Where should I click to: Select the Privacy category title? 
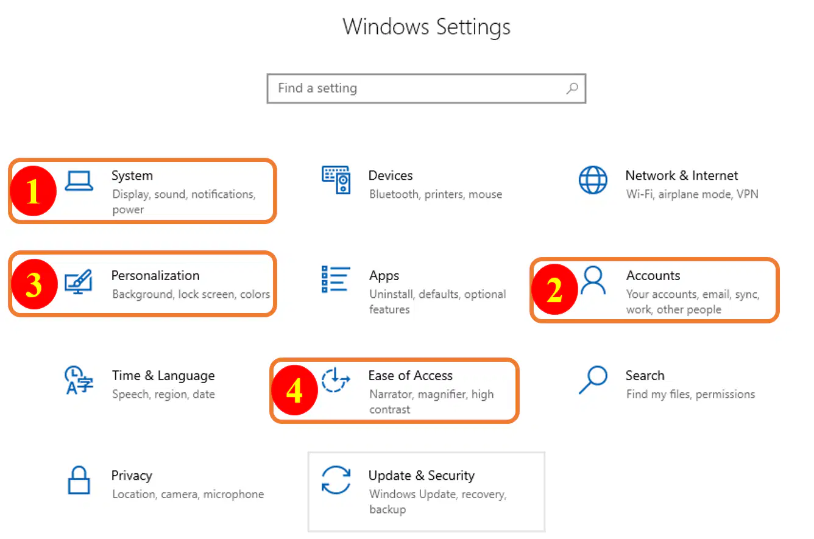132,476
